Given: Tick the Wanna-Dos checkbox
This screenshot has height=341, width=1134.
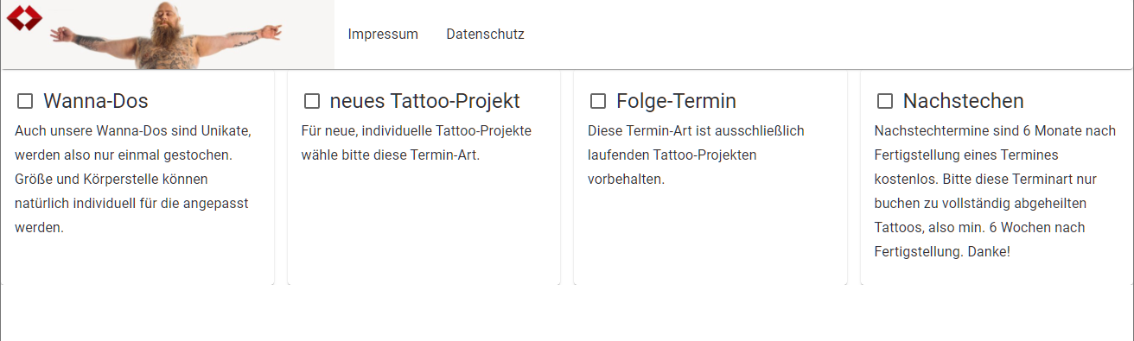Looking at the screenshot, I should (x=25, y=101).
